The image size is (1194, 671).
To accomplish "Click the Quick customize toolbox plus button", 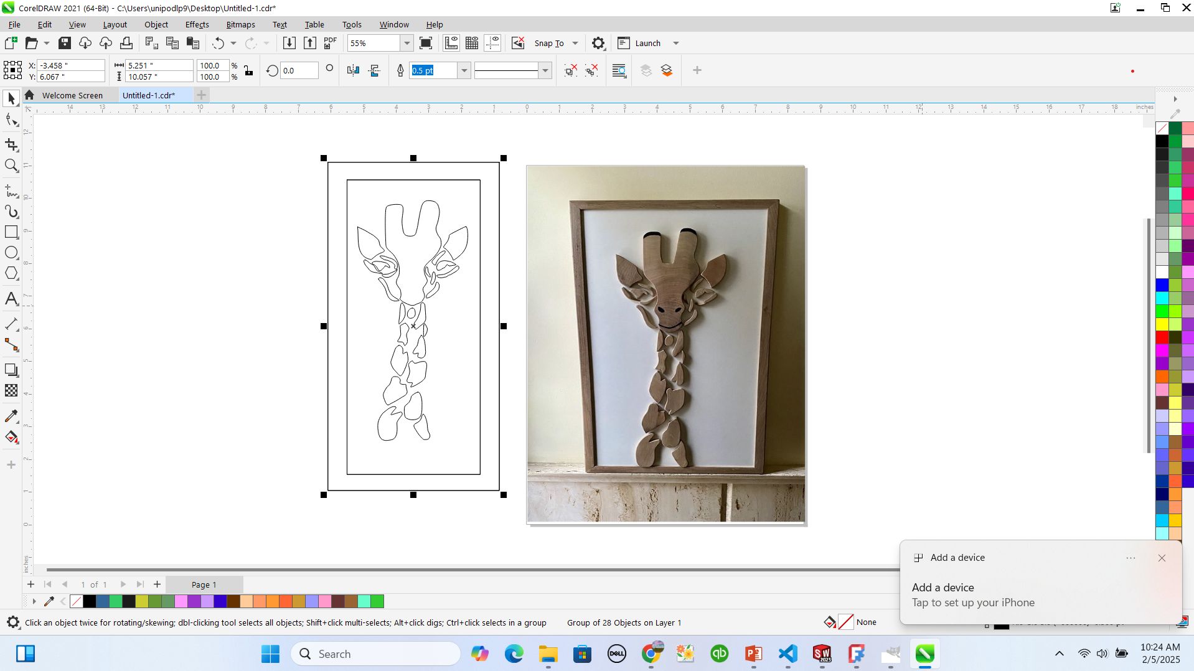I will pos(11,465).
